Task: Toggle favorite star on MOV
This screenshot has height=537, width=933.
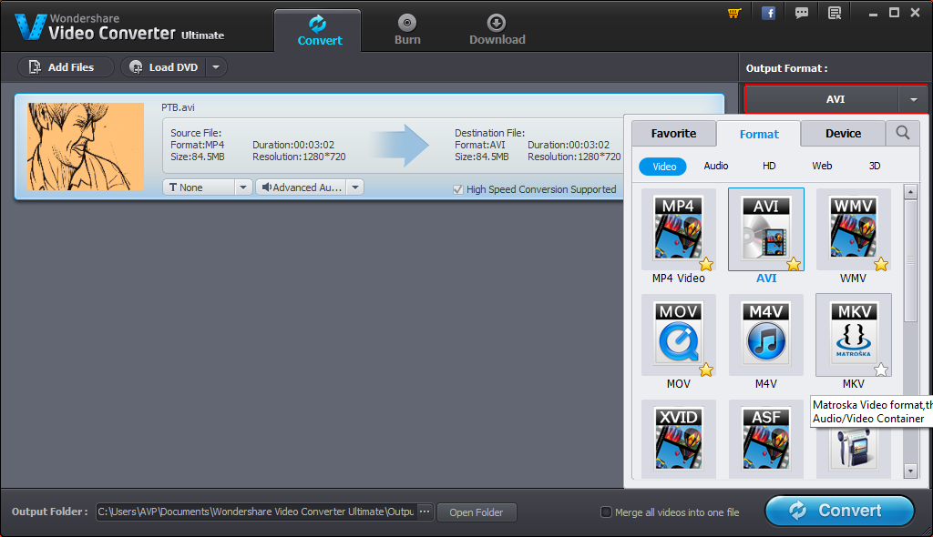Action: pyautogui.click(x=706, y=370)
